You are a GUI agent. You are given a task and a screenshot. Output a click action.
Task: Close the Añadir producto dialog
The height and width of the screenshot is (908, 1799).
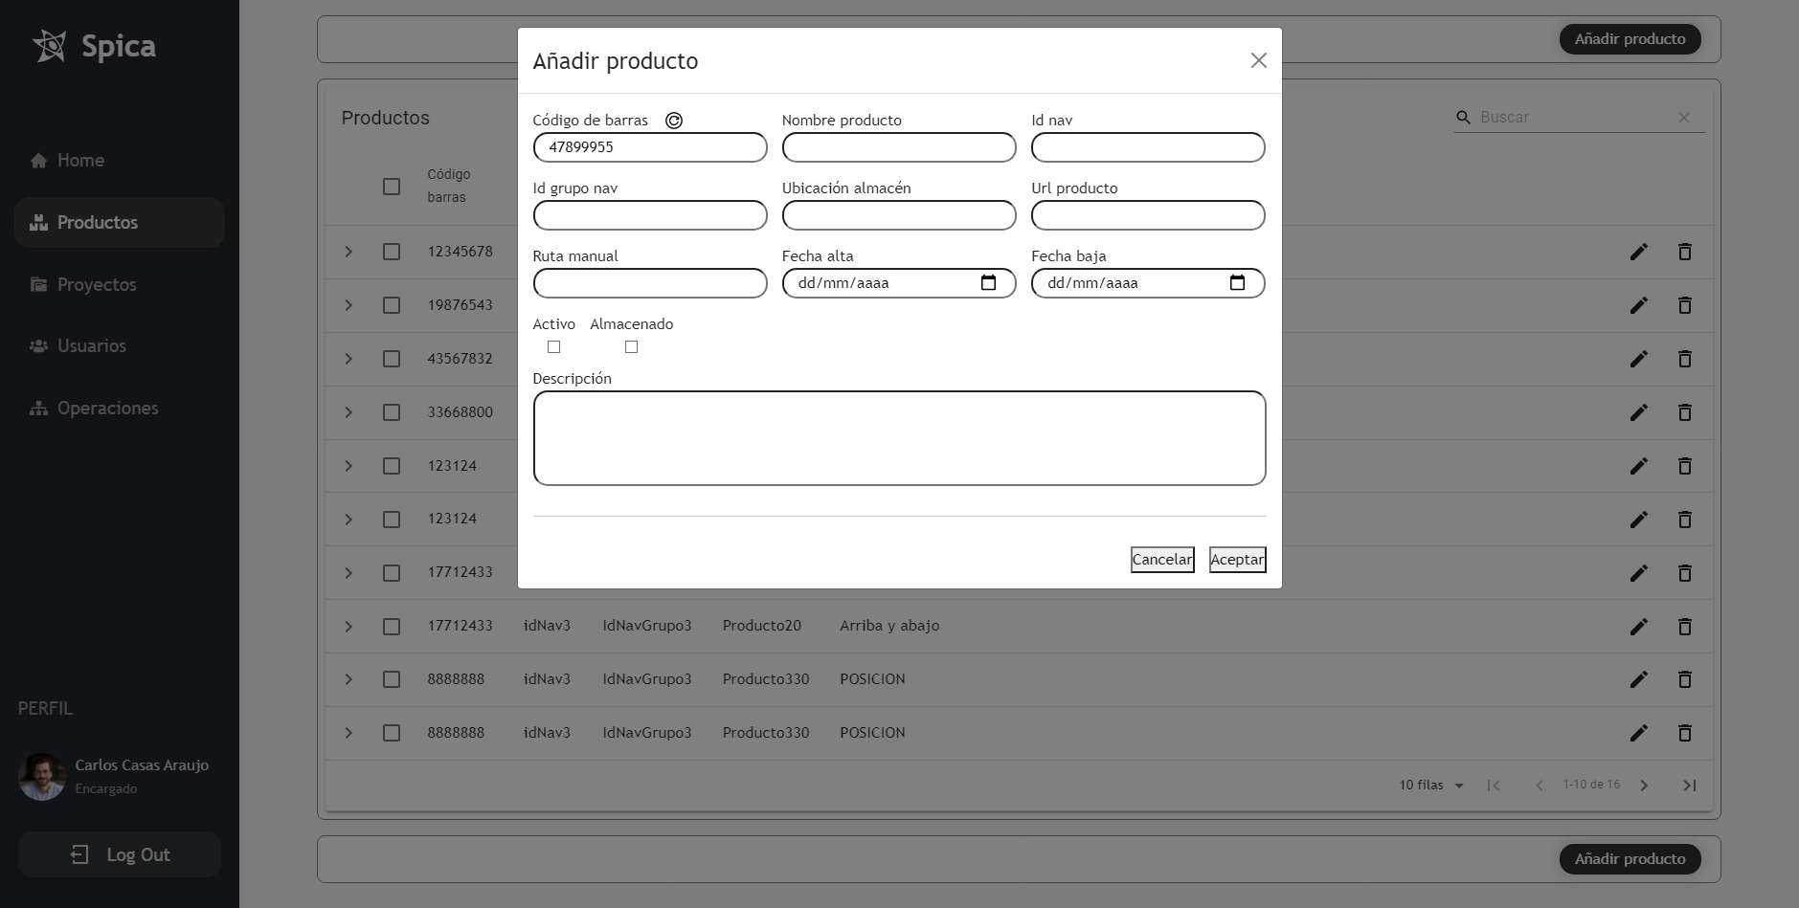tap(1258, 60)
